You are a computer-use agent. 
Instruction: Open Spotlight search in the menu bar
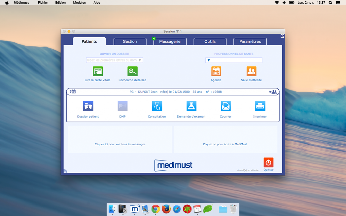(x=330, y=3)
